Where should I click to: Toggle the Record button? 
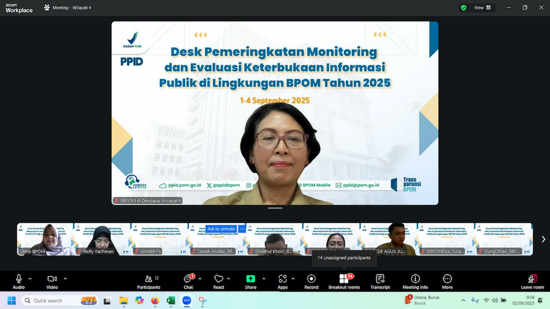click(311, 282)
